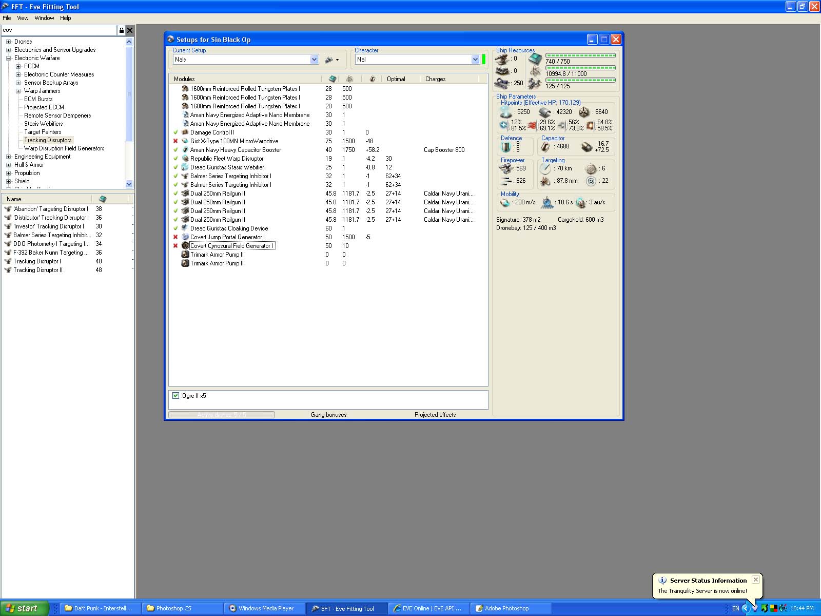Screen dimensions: 821x616
Task: Expand the Hull & Armor tree node
Action: (x=8, y=165)
